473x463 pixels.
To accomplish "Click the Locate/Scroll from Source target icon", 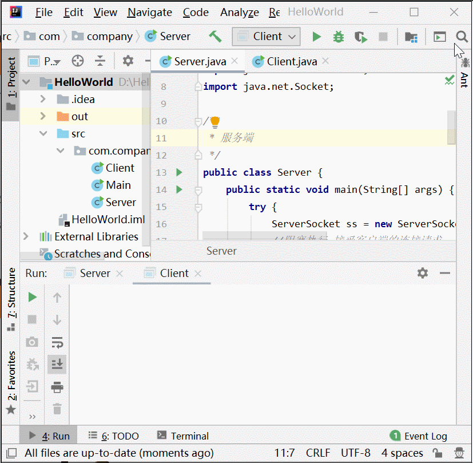I will click(78, 61).
